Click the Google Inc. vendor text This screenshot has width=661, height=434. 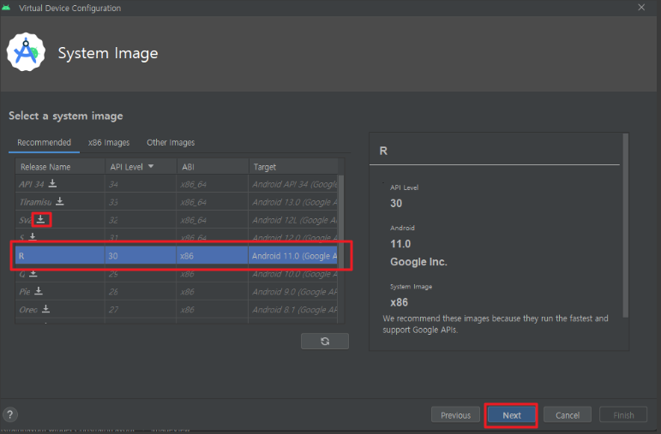click(418, 262)
